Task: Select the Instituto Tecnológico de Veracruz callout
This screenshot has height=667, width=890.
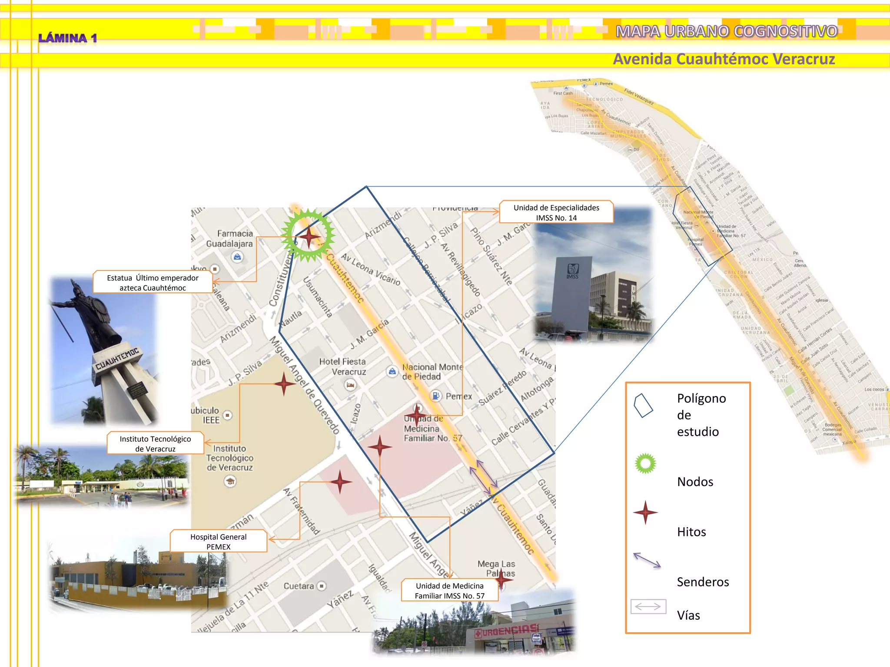Action: [155, 443]
